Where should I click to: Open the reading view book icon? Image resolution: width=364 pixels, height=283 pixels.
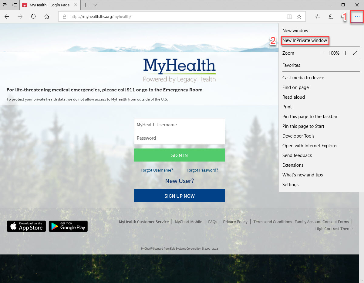tap(289, 17)
